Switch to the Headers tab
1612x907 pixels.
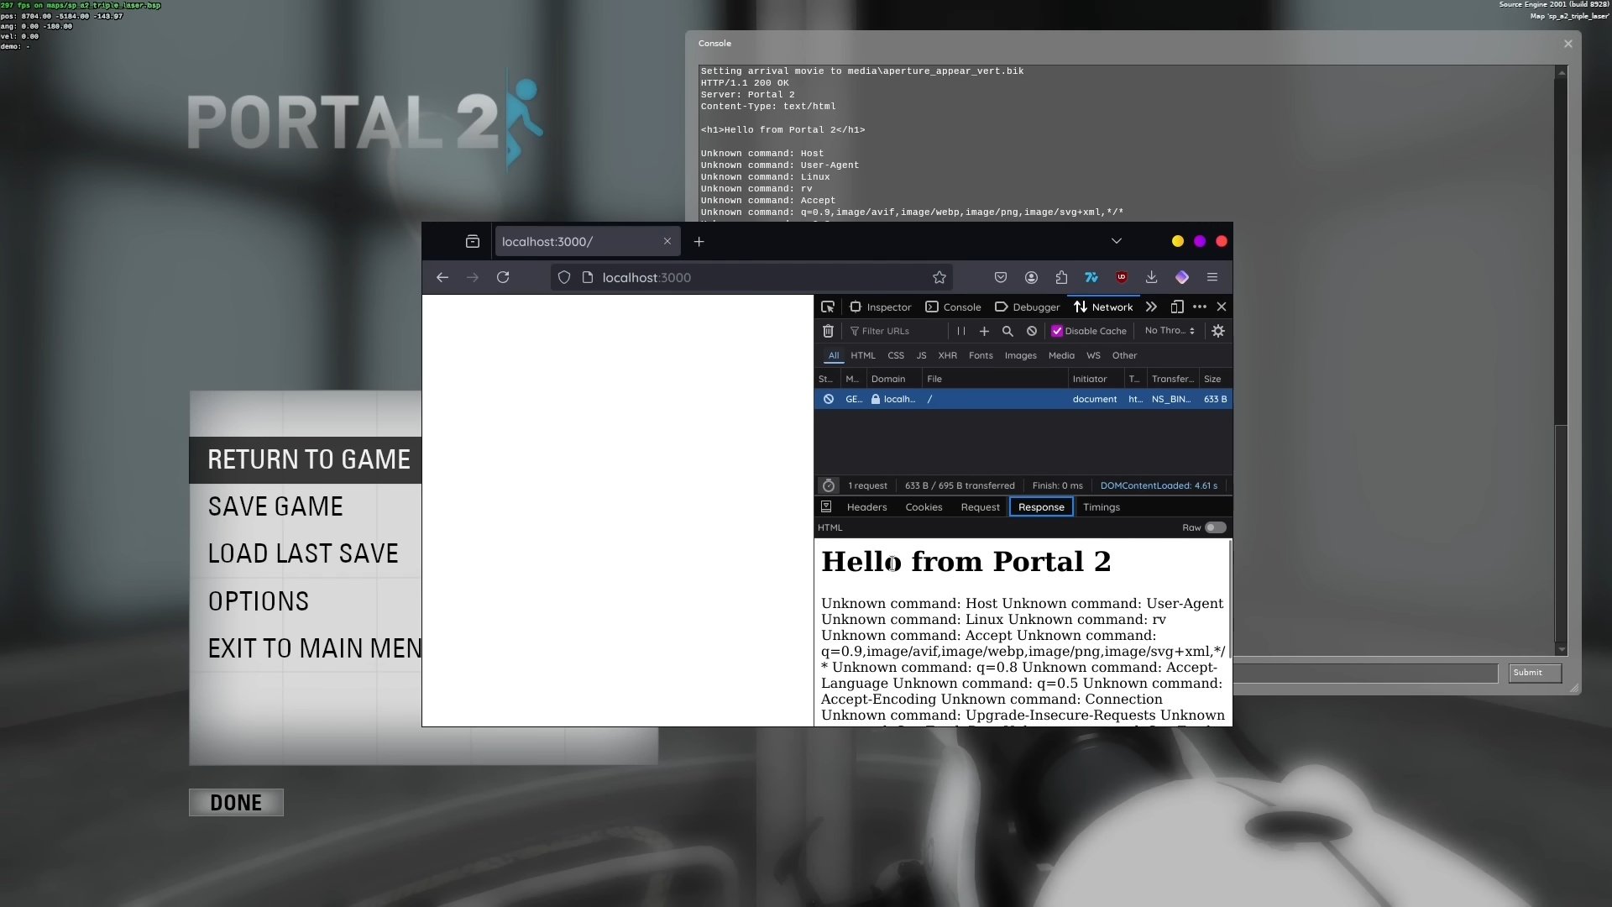coord(866,506)
